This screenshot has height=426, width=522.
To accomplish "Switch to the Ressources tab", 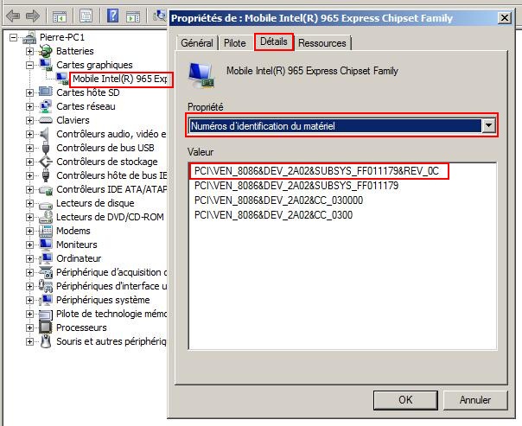I will 321,43.
